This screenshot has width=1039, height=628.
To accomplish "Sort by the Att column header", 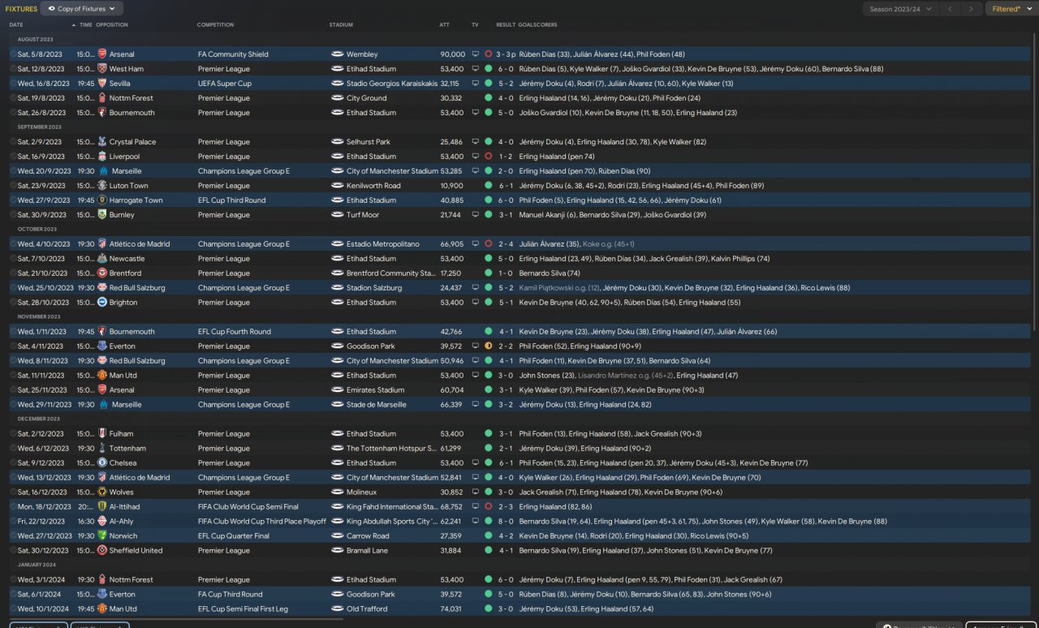I will (444, 25).
